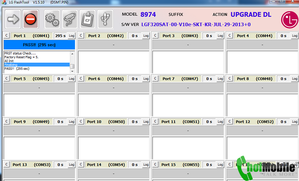
Task: Click the C button for Port 13
Action: (6, 165)
